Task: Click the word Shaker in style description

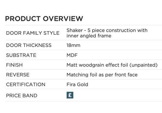Action: click(x=75, y=30)
